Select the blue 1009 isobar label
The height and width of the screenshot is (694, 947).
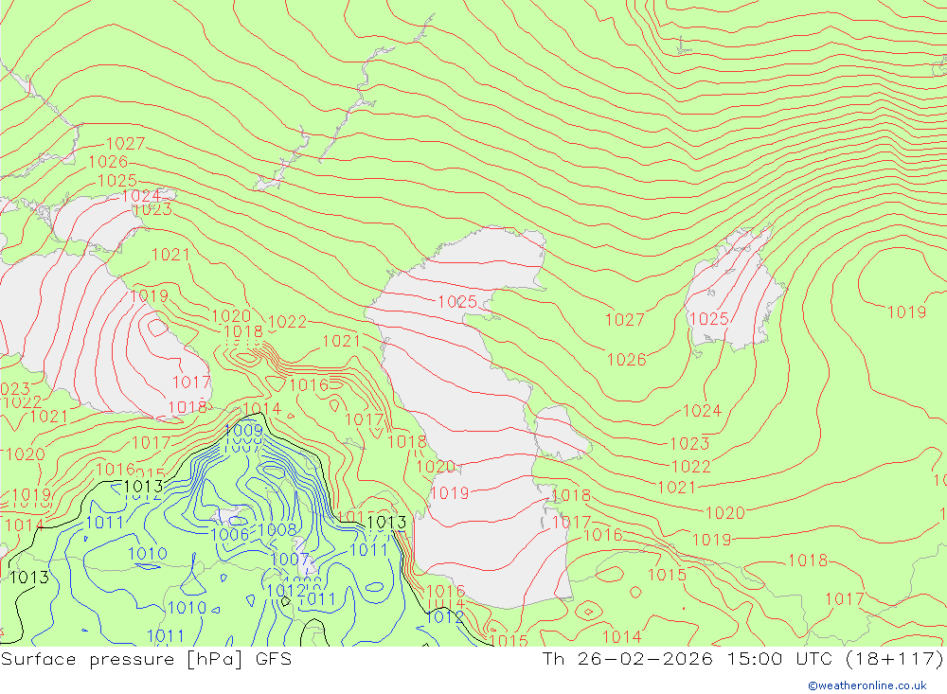tap(243, 431)
